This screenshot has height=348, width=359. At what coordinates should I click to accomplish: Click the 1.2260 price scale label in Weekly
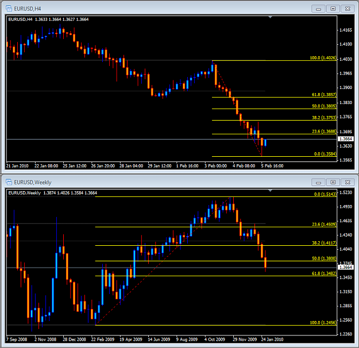tap(346, 334)
